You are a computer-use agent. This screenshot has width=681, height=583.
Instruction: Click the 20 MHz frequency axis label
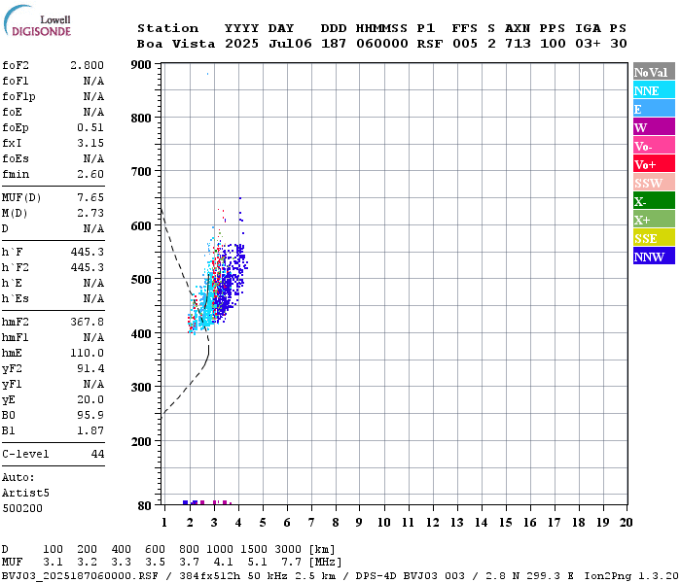pyautogui.click(x=626, y=523)
